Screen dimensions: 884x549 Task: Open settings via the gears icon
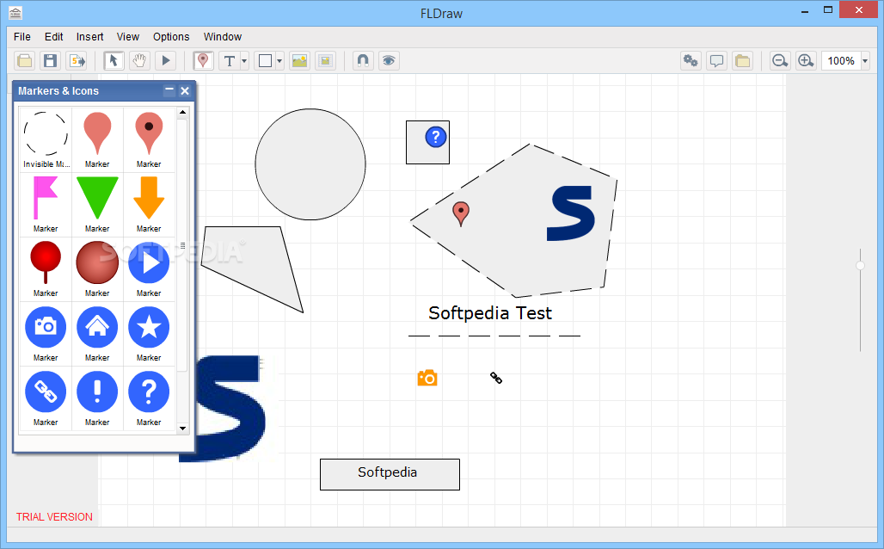click(x=691, y=60)
